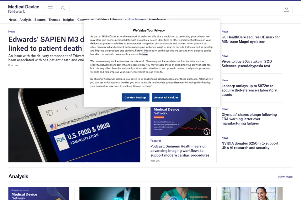
Task: Open the Themes menu item
Action: pos(54,20)
